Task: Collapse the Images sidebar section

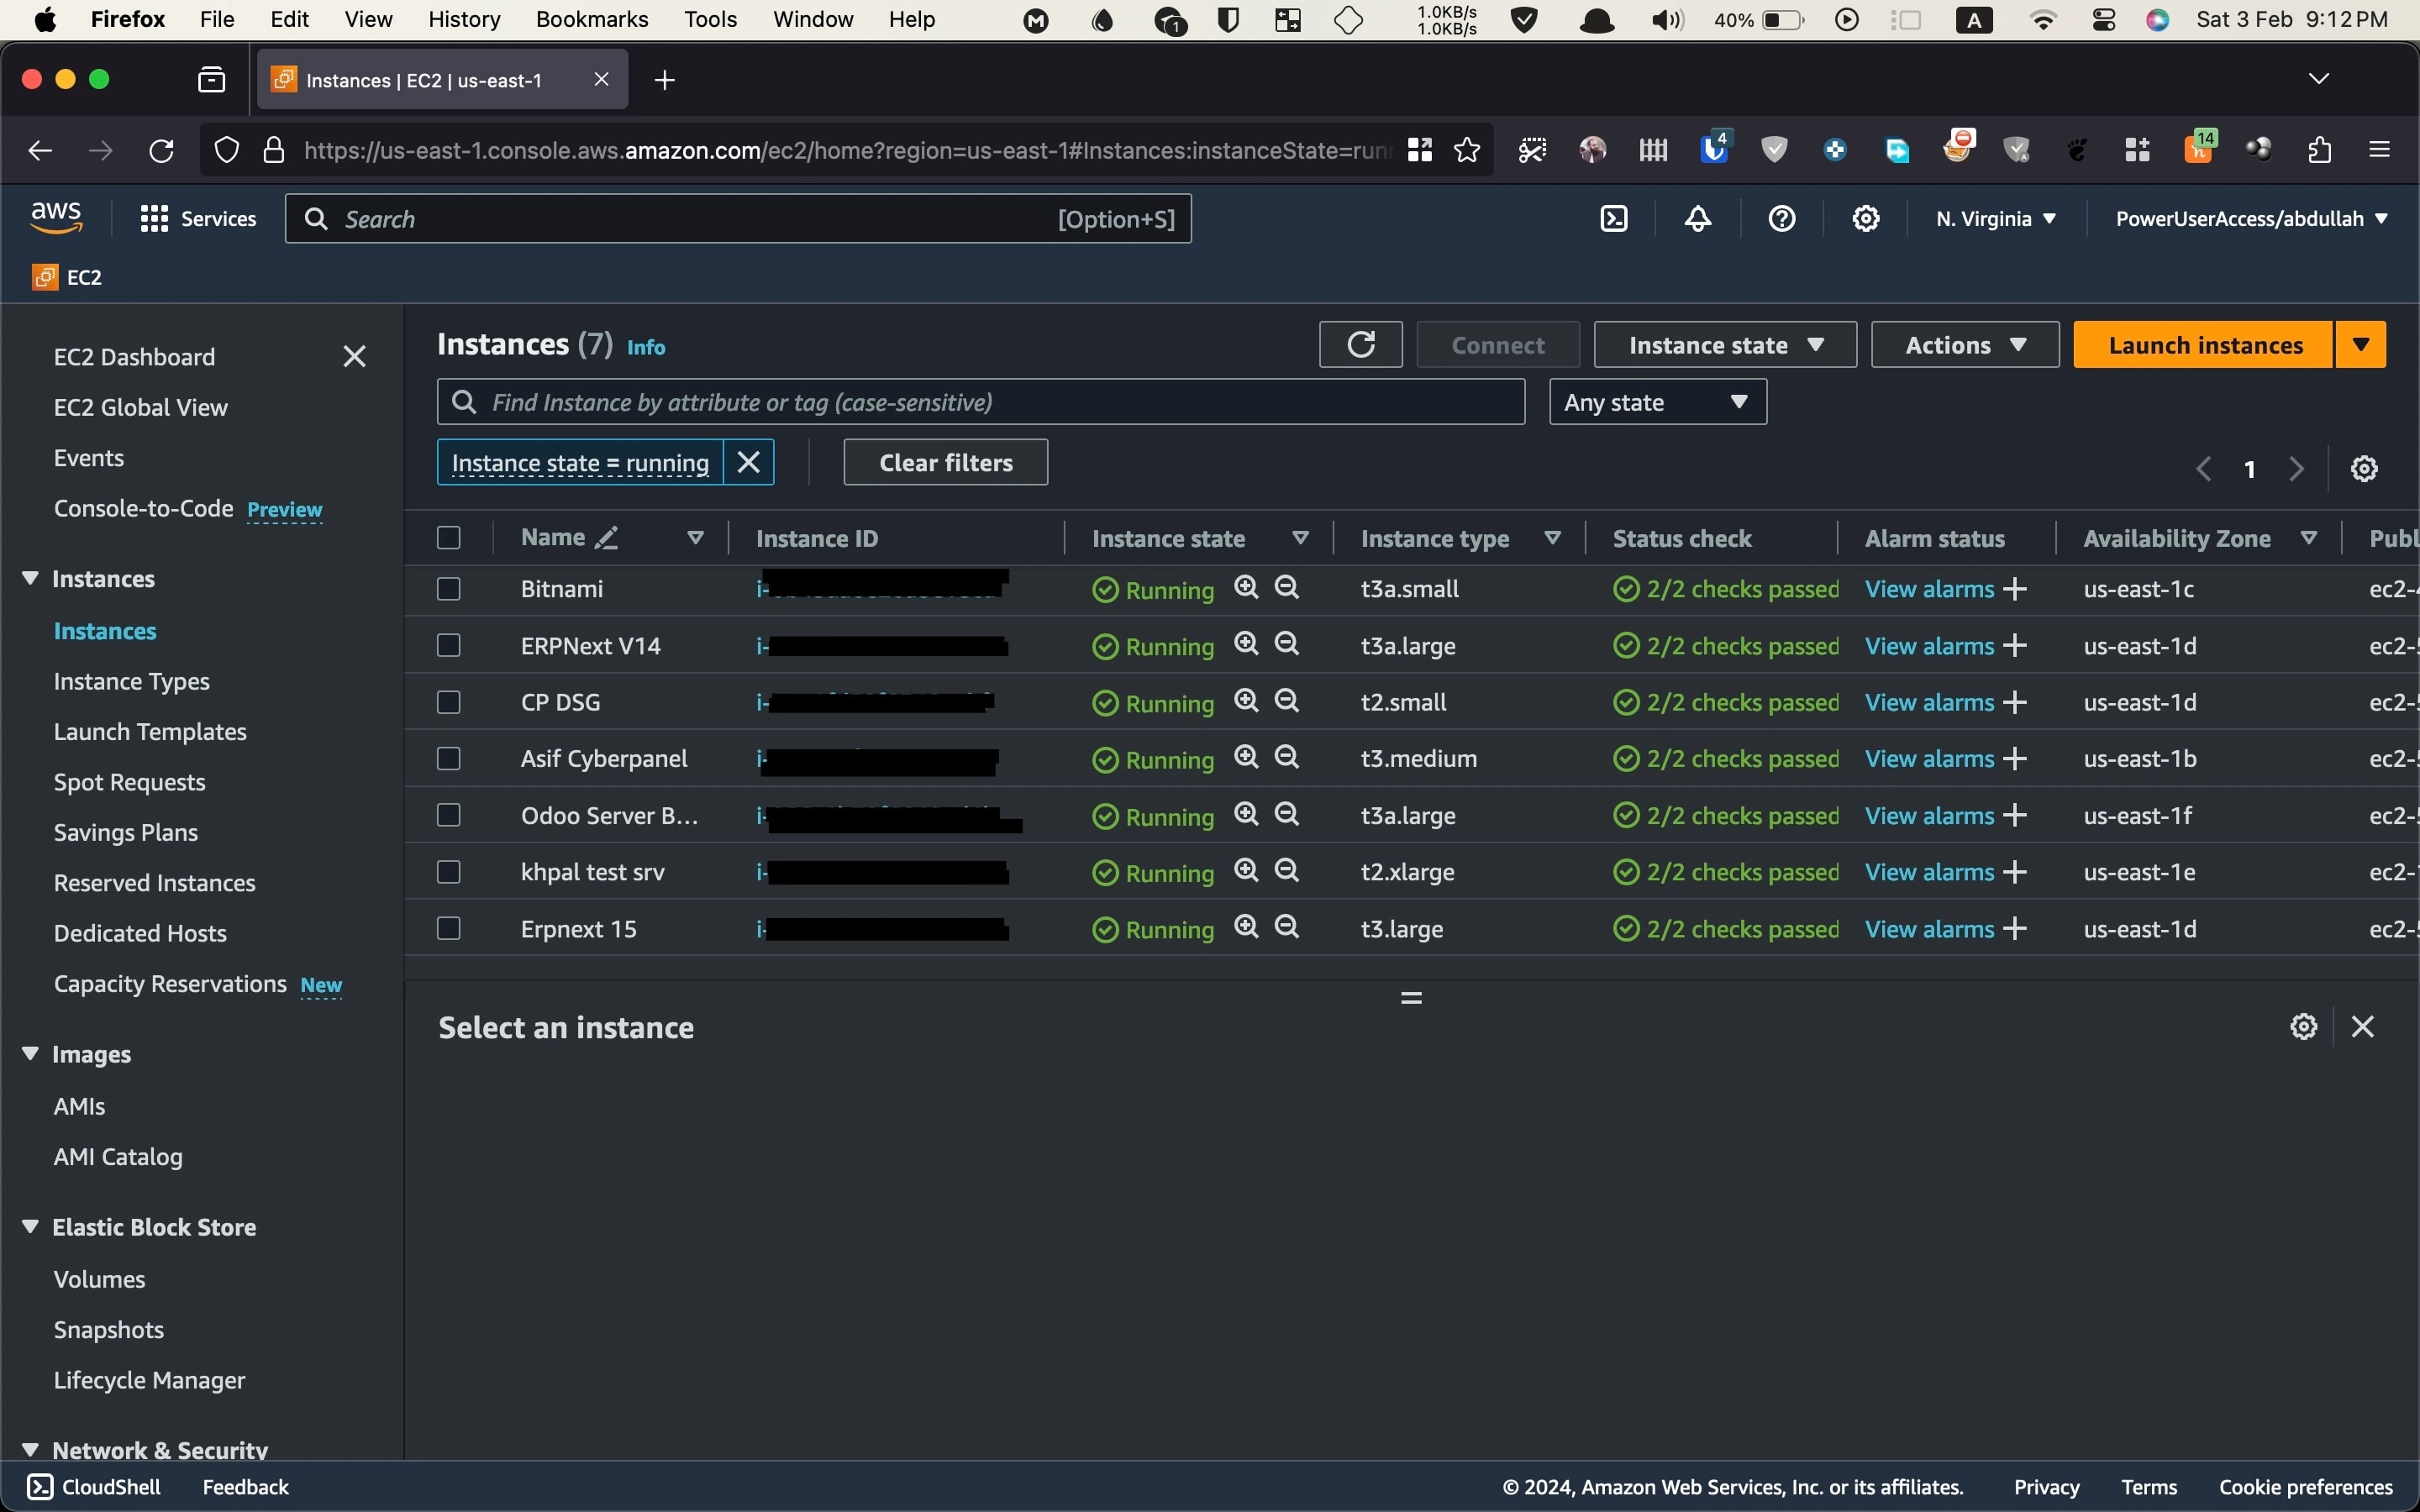Action: pyautogui.click(x=30, y=1053)
